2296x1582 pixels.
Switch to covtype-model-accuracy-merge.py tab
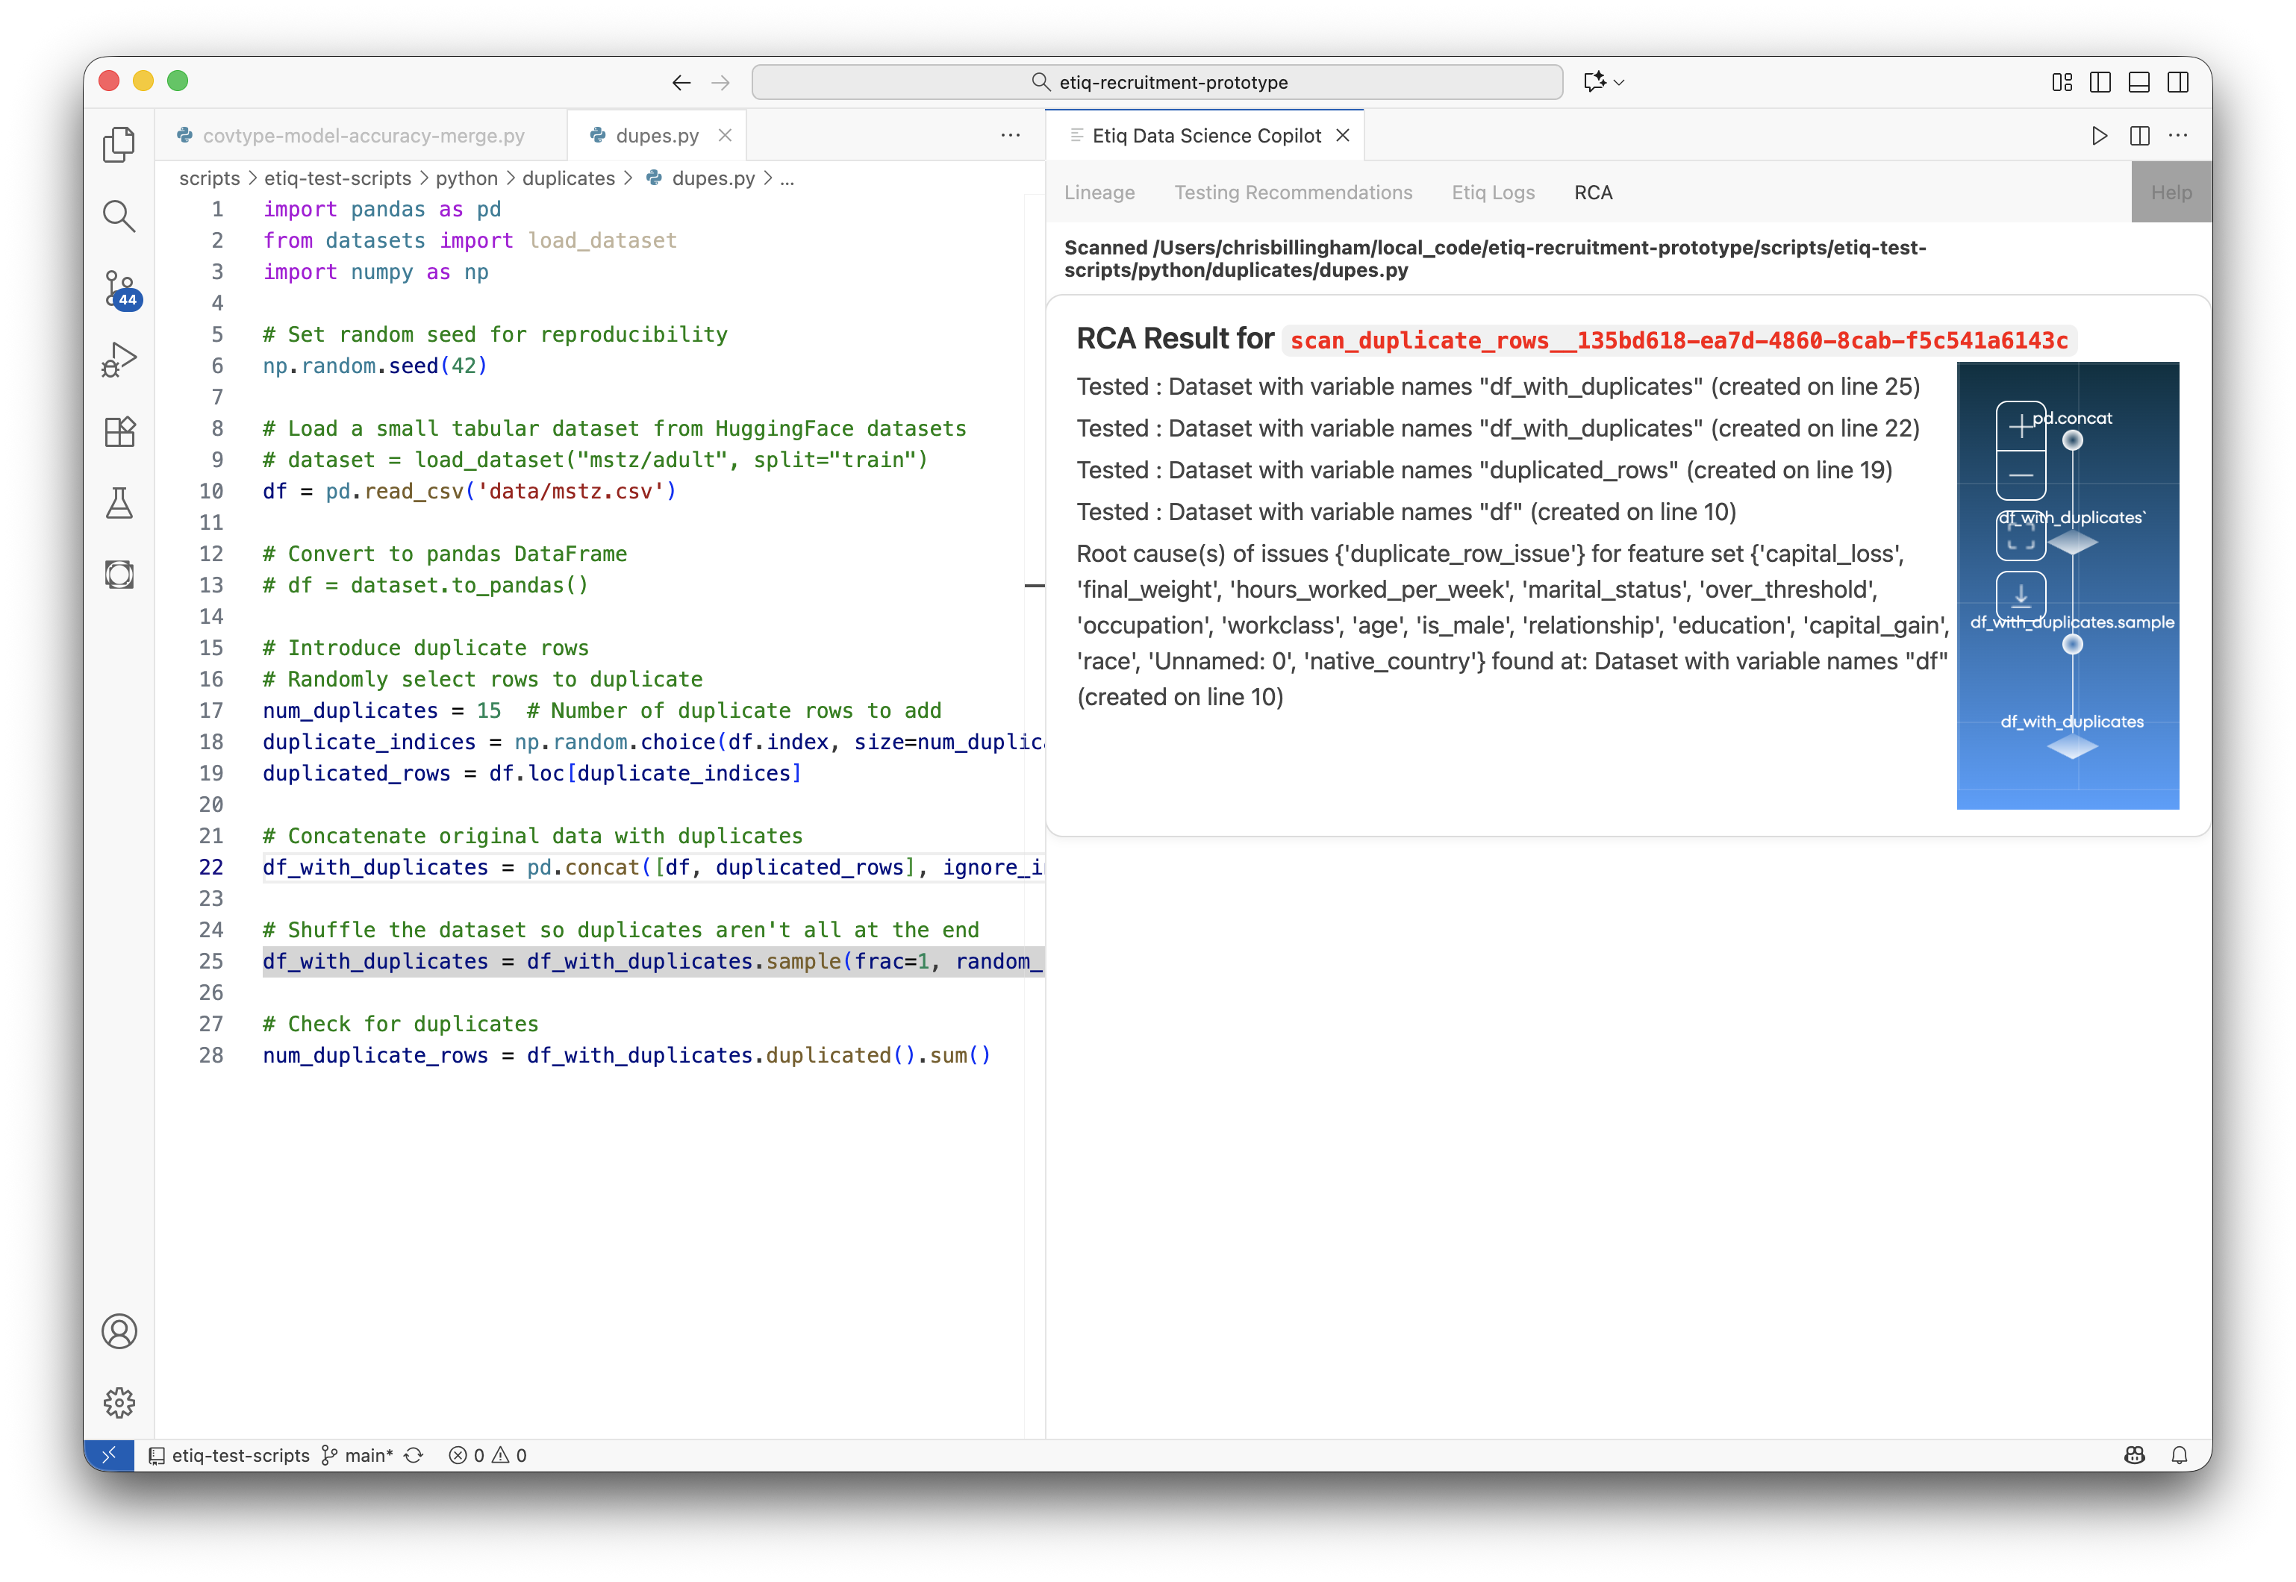tap(363, 136)
